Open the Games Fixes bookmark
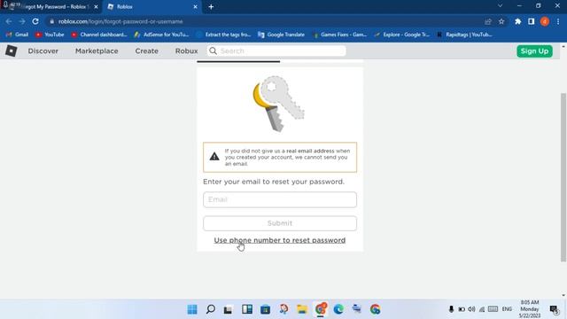567x319 pixels. tap(339, 35)
